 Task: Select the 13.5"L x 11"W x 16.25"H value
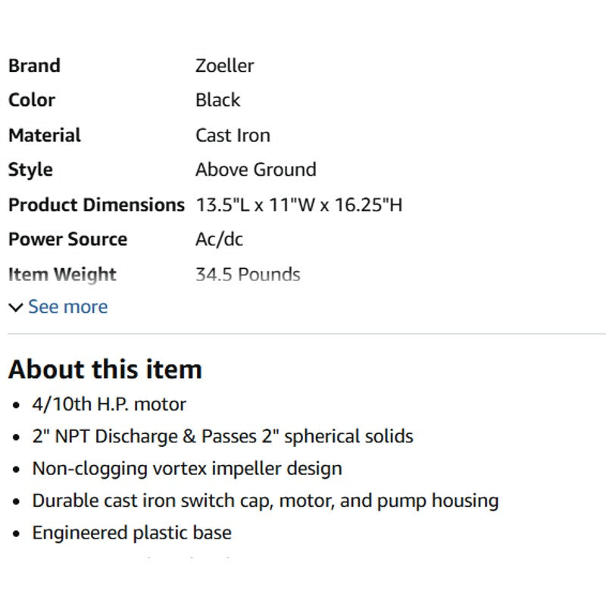pyautogui.click(x=298, y=205)
